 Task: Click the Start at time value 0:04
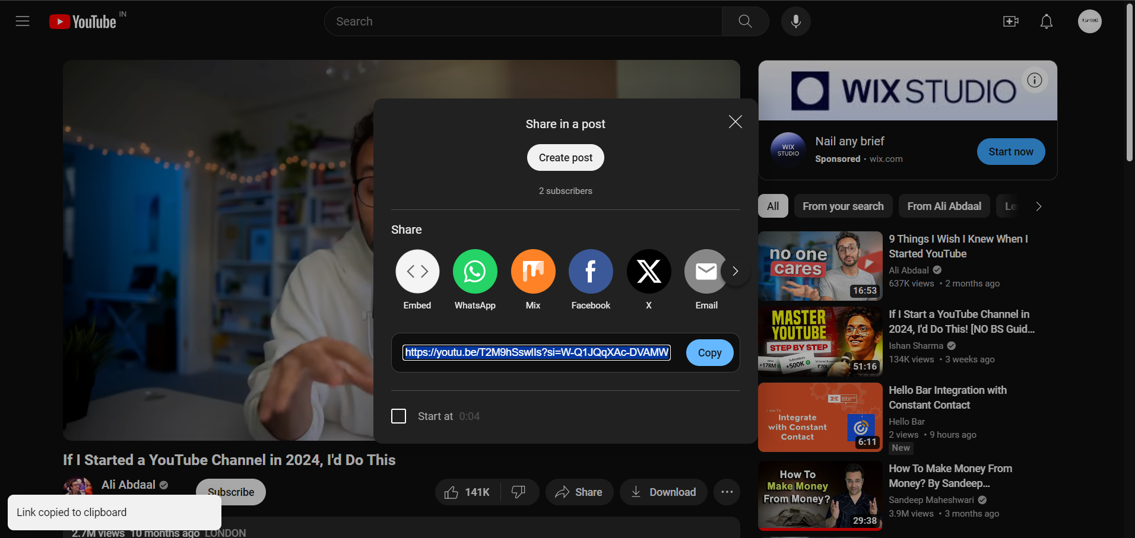click(470, 416)
